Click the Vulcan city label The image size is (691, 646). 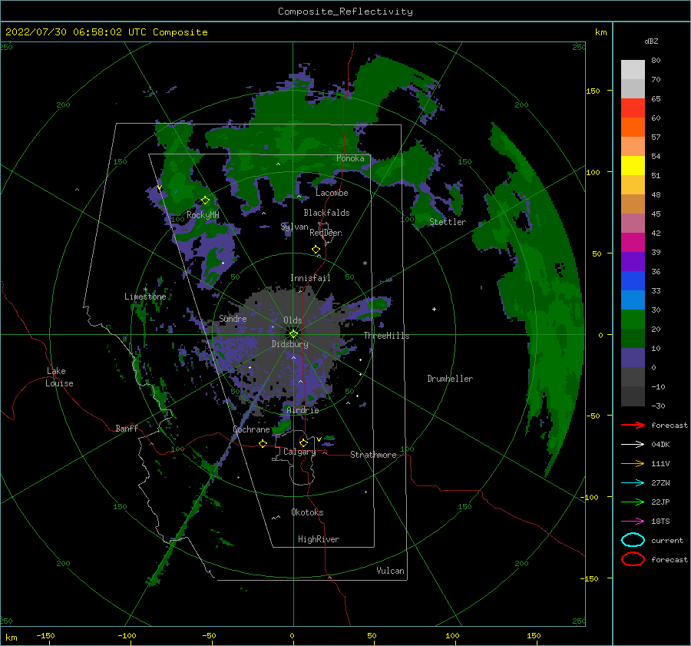tap(390, 571)
